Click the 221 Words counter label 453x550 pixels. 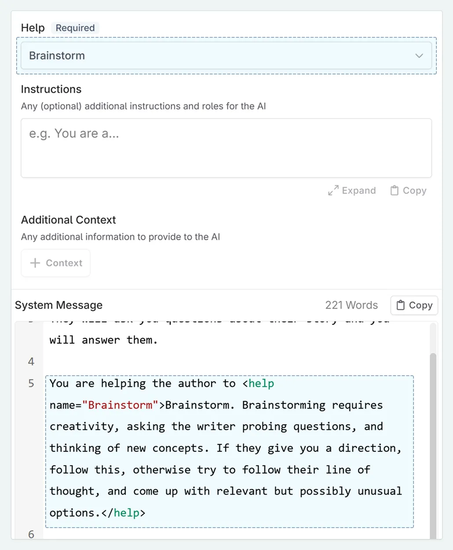coord(351,305)
